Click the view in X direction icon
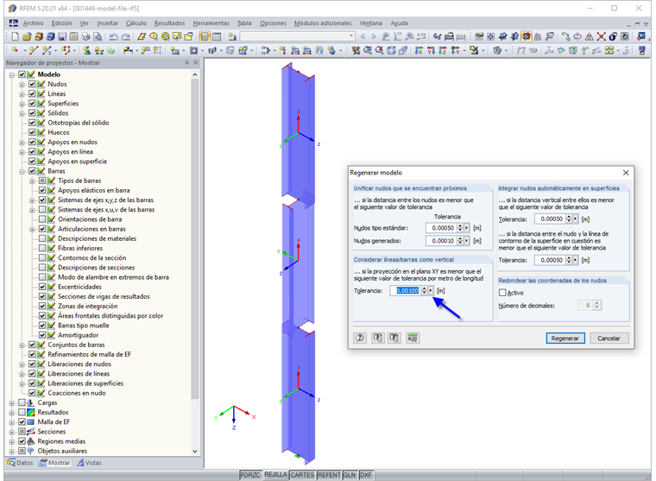 [x=419, y=50]
